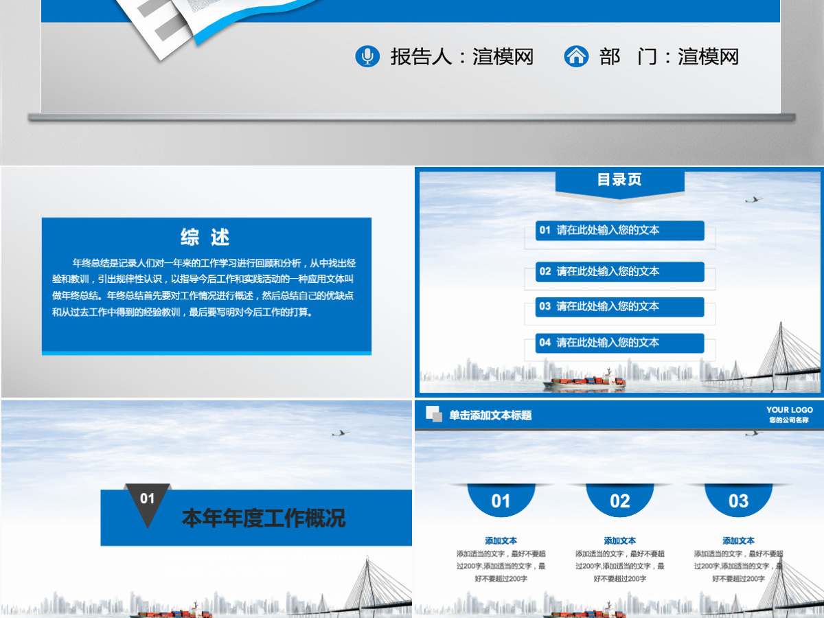Image resolution: width=824 pixels, height=618 pixels.
Task: Select the 02 请在此处输入您的文本 entry
Action: click(620, 271)
